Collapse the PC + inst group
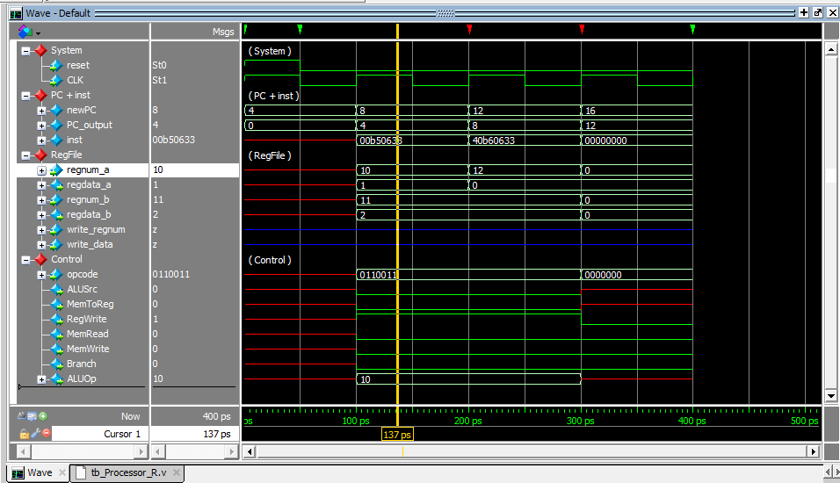This screenshot has width=840, height=483. (25, 96)
